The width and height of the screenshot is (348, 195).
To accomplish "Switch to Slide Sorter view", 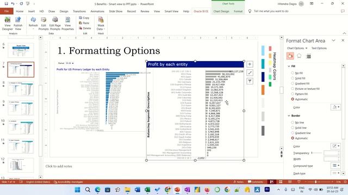I will [x=281, y=182].
